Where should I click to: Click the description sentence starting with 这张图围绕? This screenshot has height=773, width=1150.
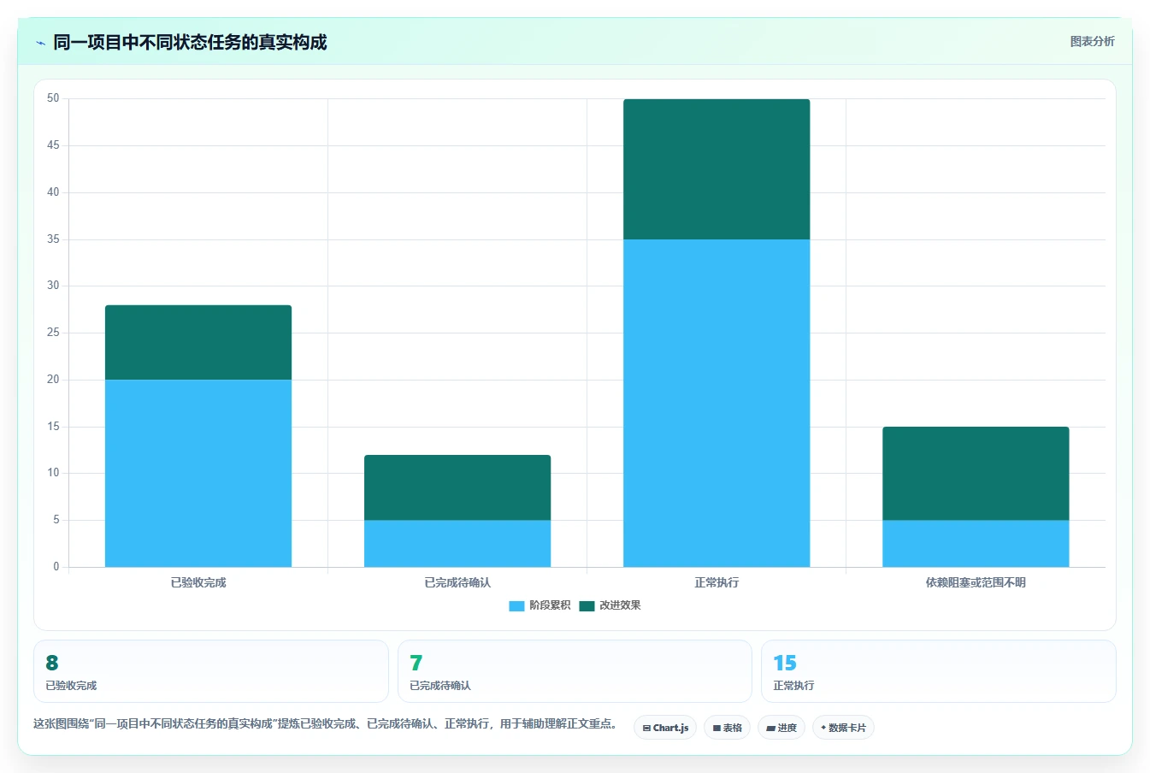[326, 723]
